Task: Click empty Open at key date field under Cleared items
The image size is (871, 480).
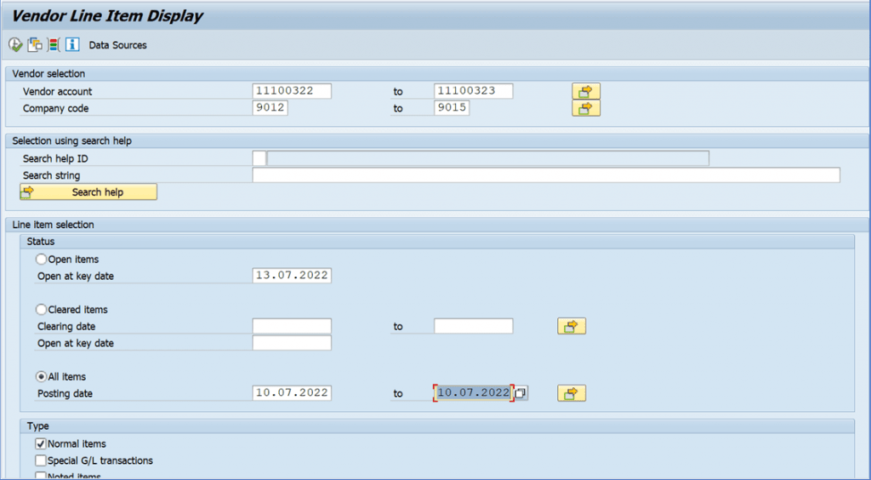Action: point(292,343)
